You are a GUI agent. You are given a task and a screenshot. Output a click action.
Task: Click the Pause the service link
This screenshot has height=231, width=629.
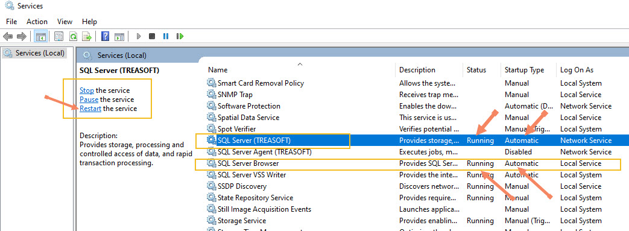click(89, 100)
